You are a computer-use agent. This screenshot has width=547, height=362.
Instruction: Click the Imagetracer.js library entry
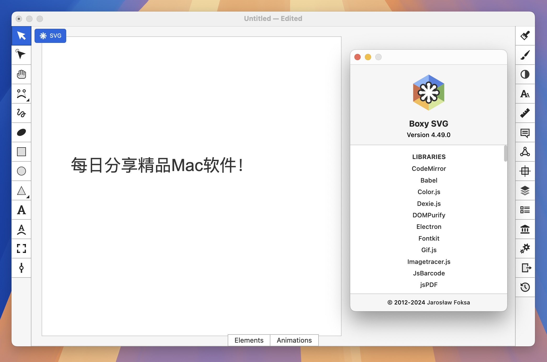[429, 262]
